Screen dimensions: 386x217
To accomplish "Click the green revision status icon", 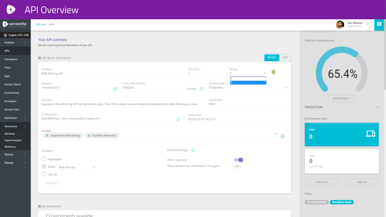I will tap(273, 72).
